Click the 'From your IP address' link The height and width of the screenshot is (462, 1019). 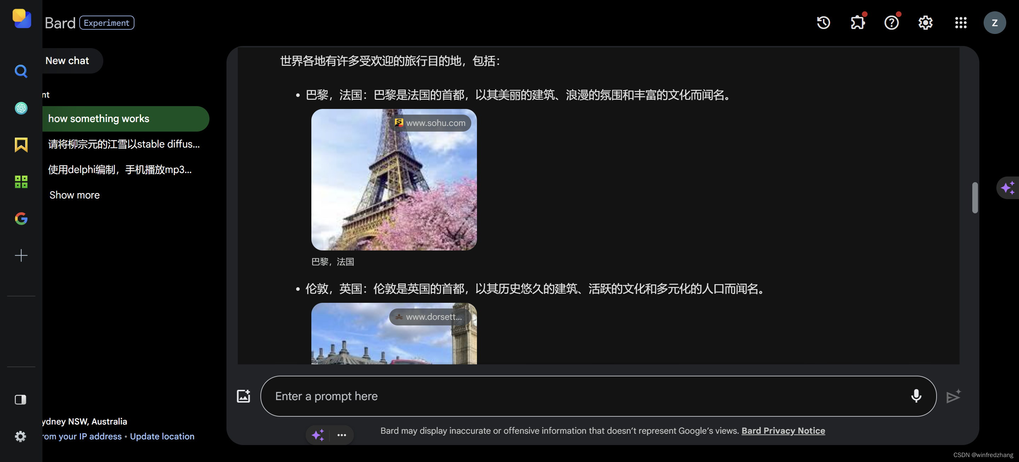82,436
